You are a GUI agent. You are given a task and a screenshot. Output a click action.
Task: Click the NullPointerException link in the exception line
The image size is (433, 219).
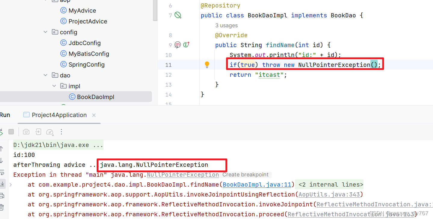[183, 175]
